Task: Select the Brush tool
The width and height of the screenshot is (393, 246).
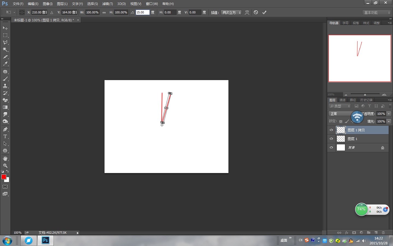Action: (5, 79)
